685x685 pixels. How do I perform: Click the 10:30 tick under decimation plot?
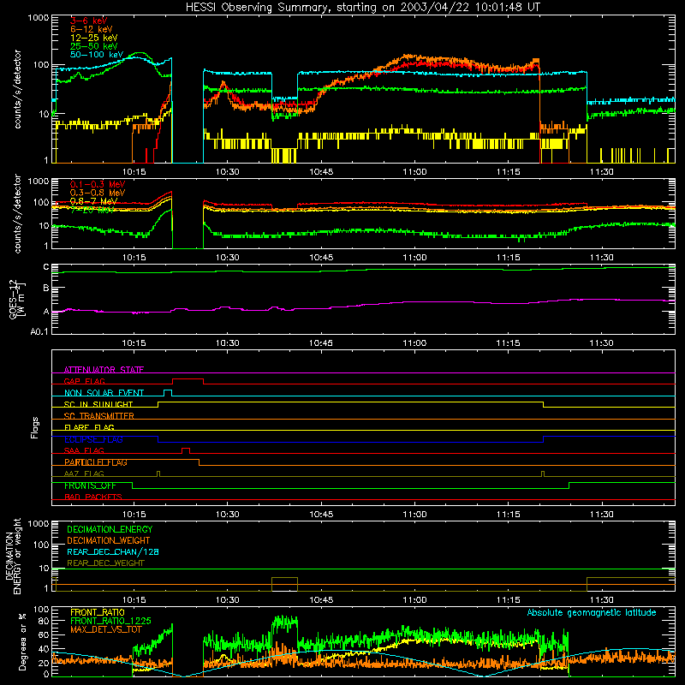click(x=227, y=600)
